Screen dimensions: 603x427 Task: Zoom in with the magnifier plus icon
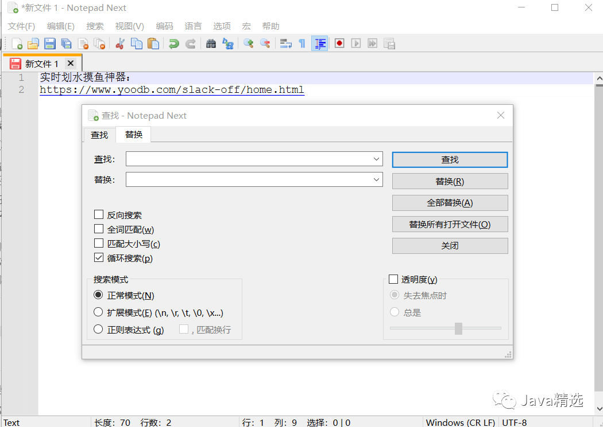coord(248,44)
